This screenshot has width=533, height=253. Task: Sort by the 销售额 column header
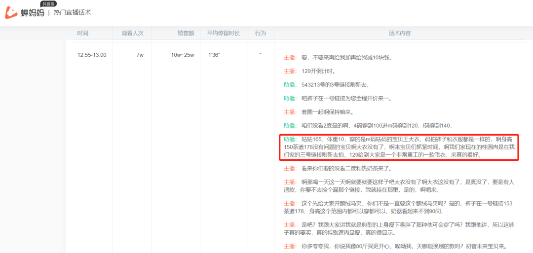coord(186,34)
